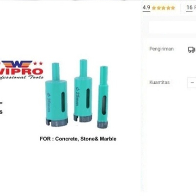196x196 pixels.
Task: Select the 30mm diamond core bit
Action: point(56,95)
